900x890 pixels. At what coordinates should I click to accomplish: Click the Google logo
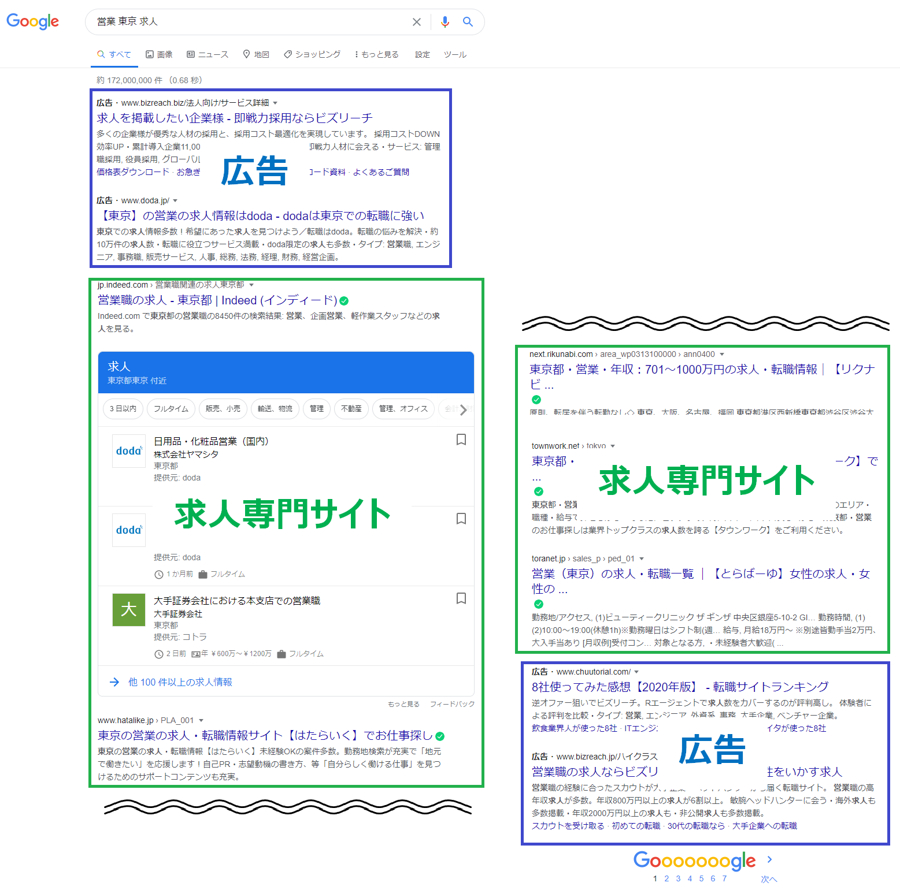33,21
